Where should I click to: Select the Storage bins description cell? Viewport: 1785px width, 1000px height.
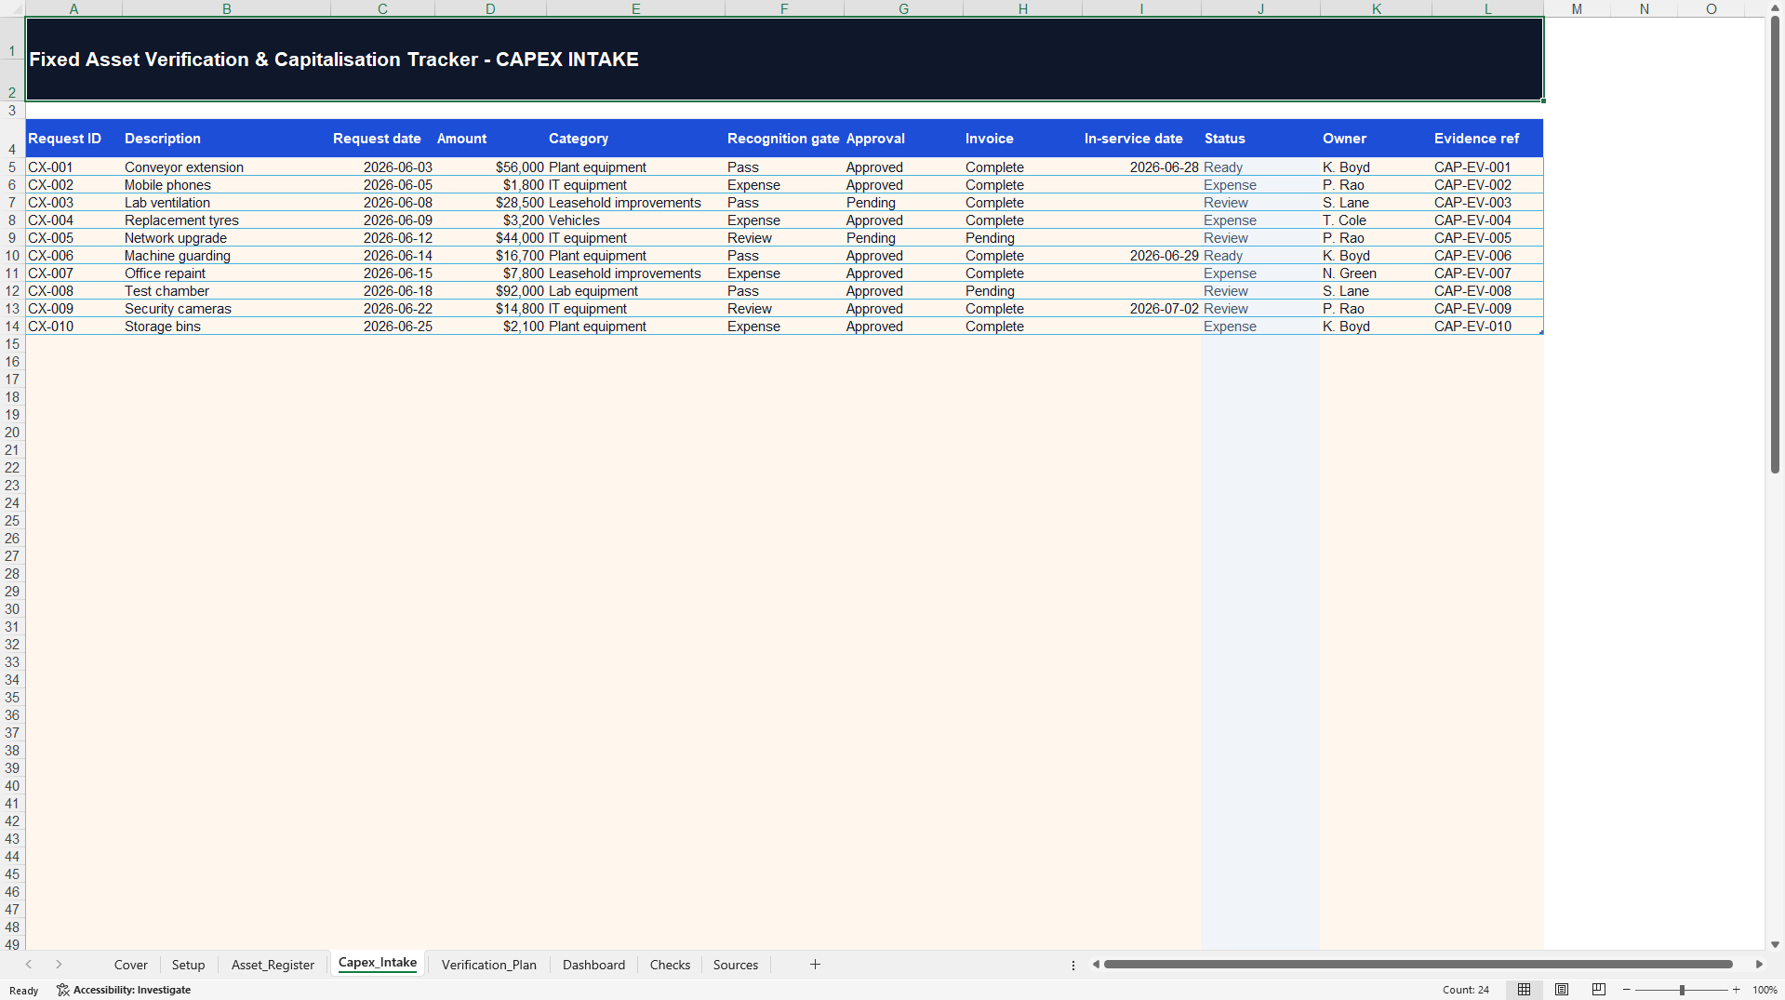coord(226,327)
